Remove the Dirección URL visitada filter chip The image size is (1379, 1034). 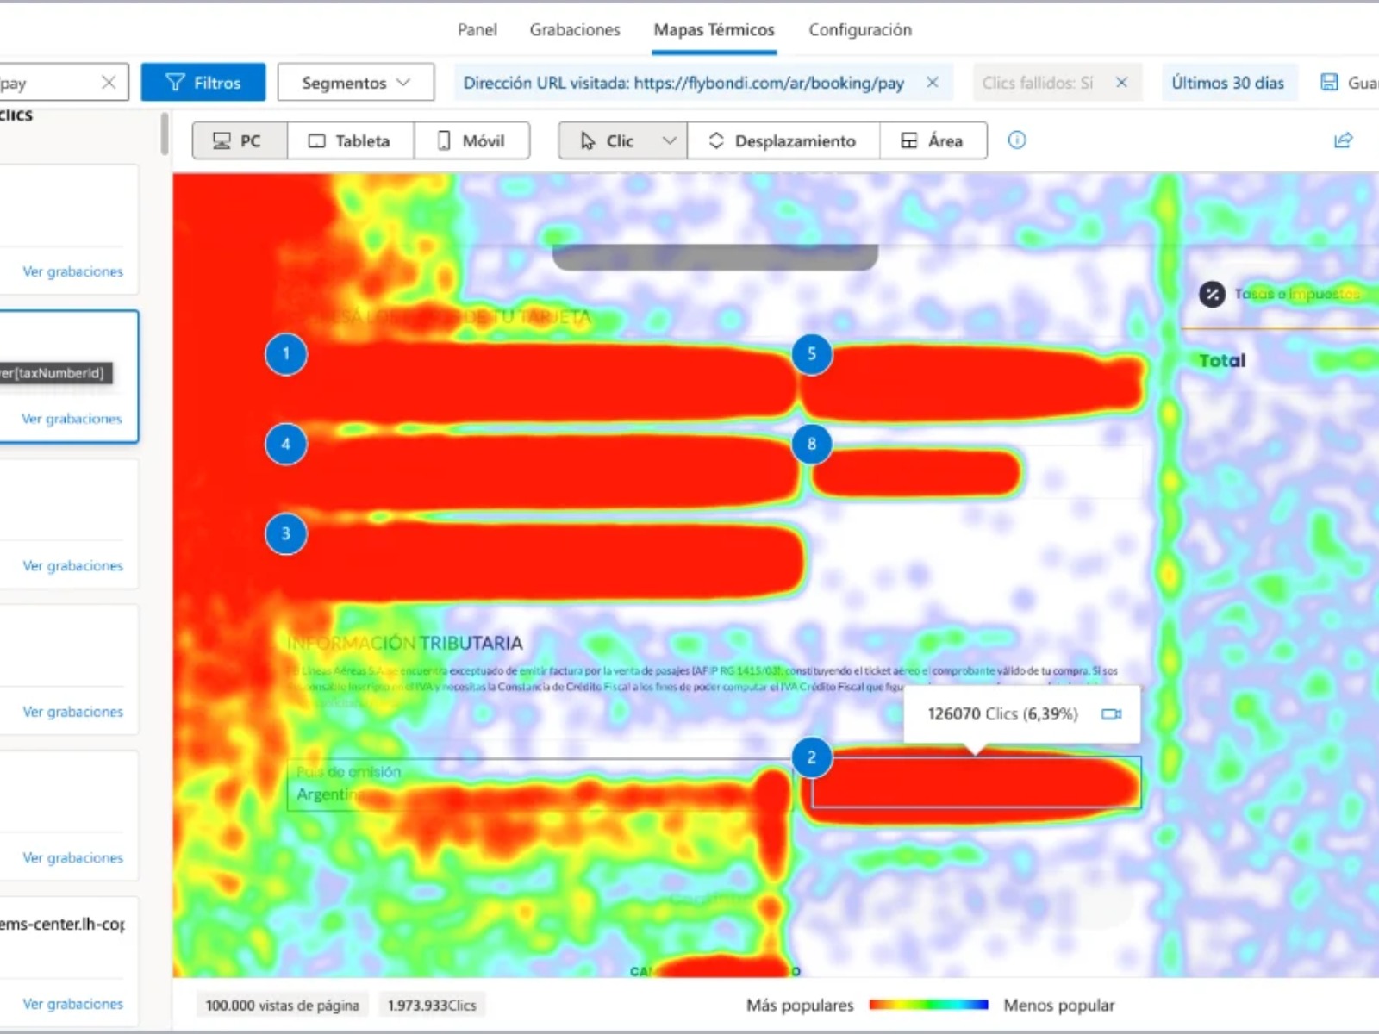[933, 83]
